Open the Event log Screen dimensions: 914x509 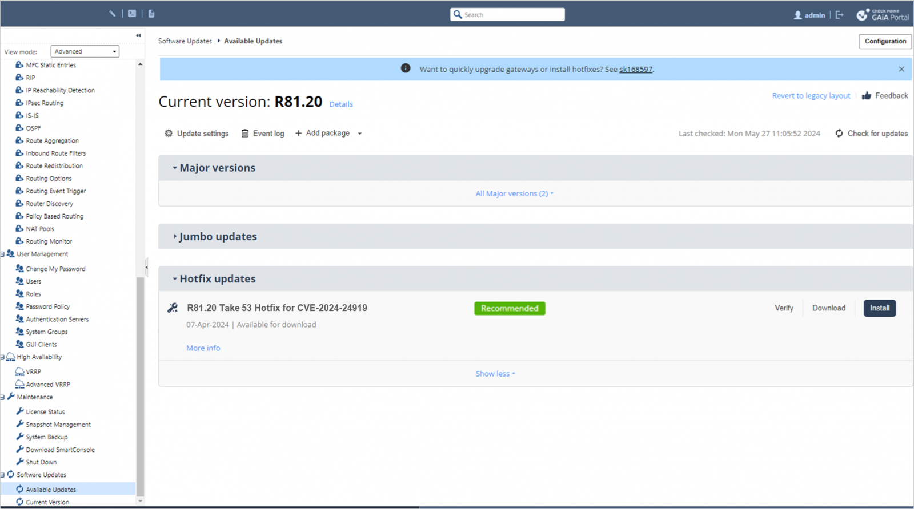(263, 134)
